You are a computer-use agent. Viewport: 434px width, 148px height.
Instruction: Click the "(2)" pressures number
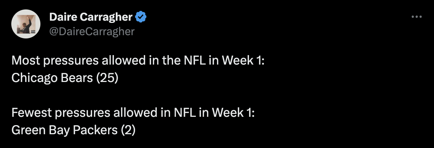(128, 130)
